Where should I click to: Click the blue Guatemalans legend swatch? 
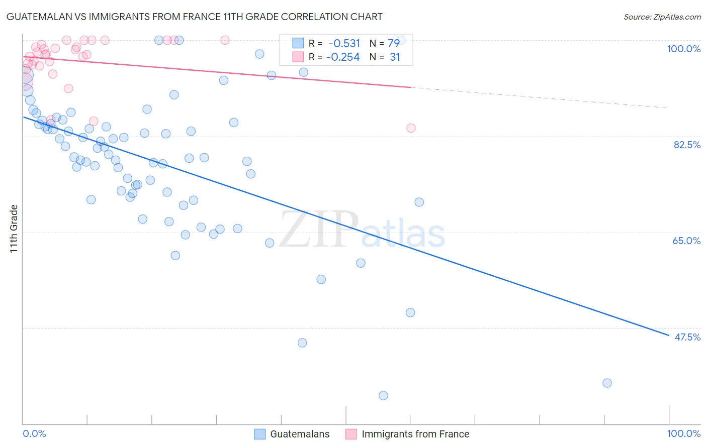pyautogui.click(x=259, y=434)
